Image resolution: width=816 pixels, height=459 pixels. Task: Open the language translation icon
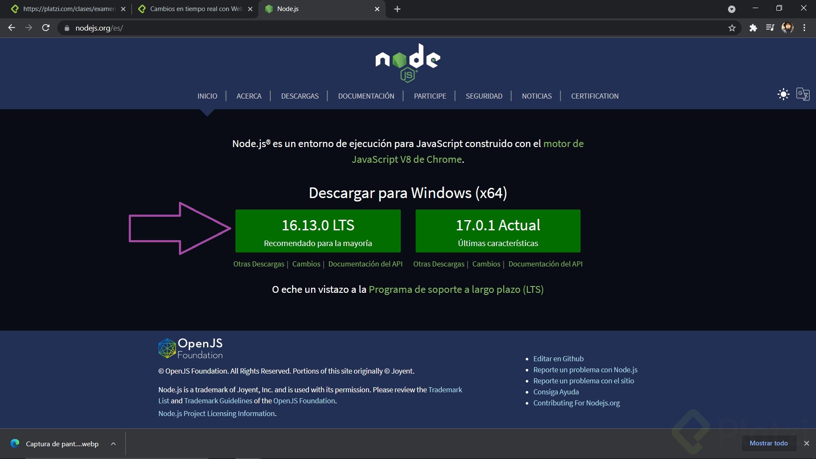(x=803, y=94)
